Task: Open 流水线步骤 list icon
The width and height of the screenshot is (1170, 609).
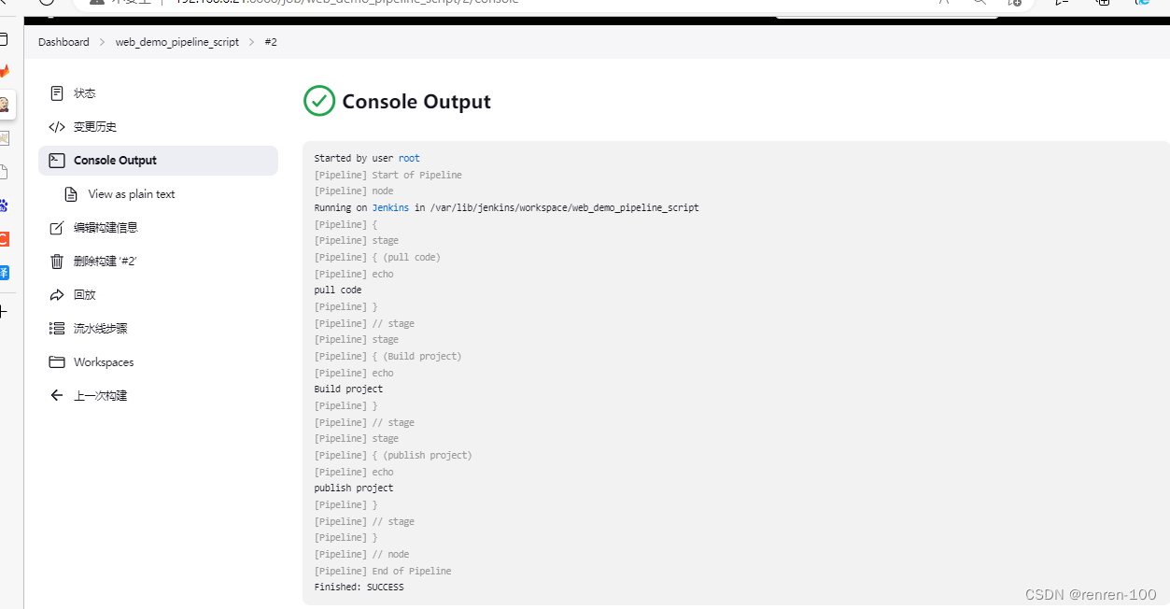Action: point(57,329)
